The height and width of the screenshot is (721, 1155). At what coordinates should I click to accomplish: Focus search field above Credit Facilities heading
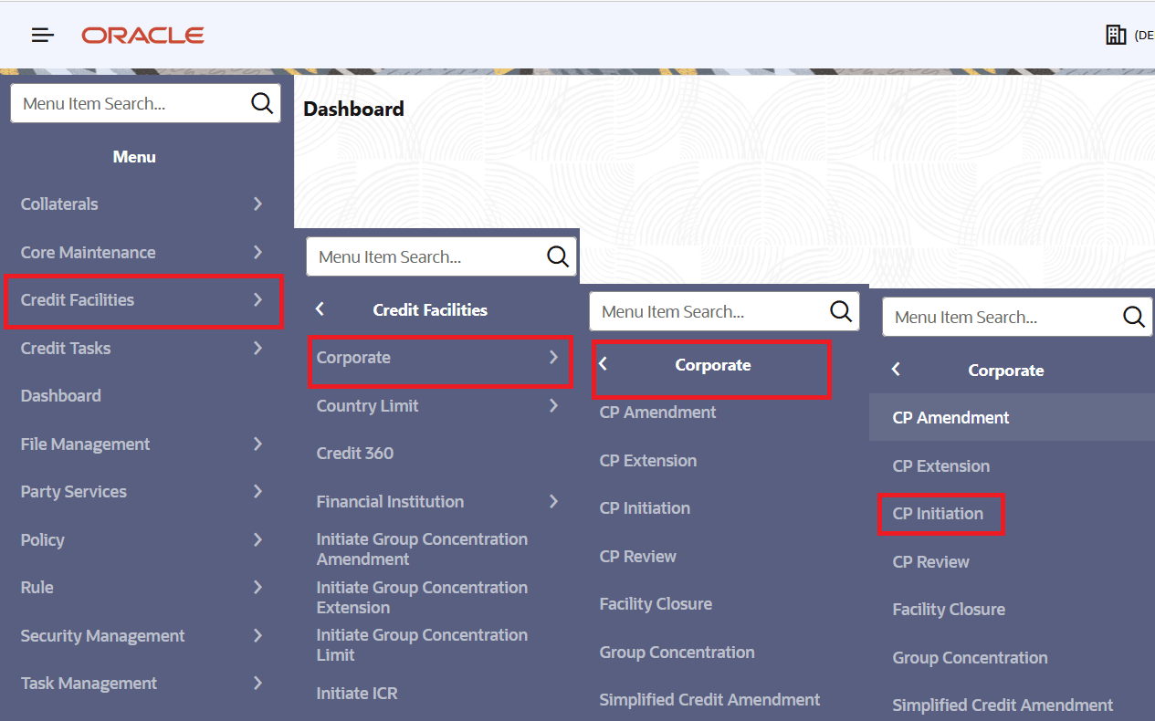coord(442,256)
